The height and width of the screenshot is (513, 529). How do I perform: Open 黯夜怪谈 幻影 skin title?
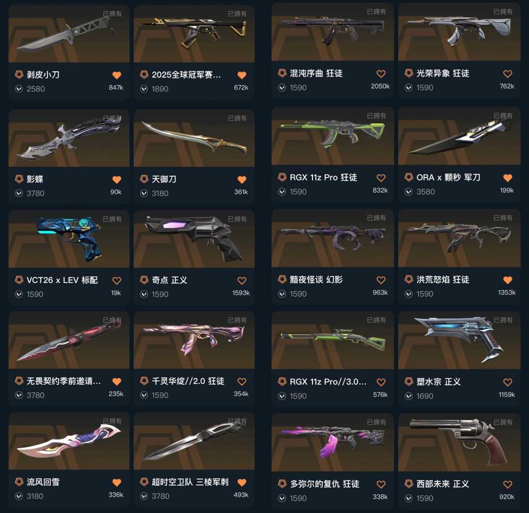coord(316,280)
